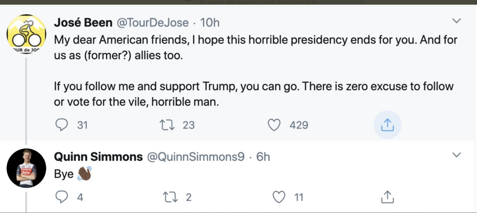Open the Bye reply tweet text
The image size is (477, 213).
click(64, 174)
